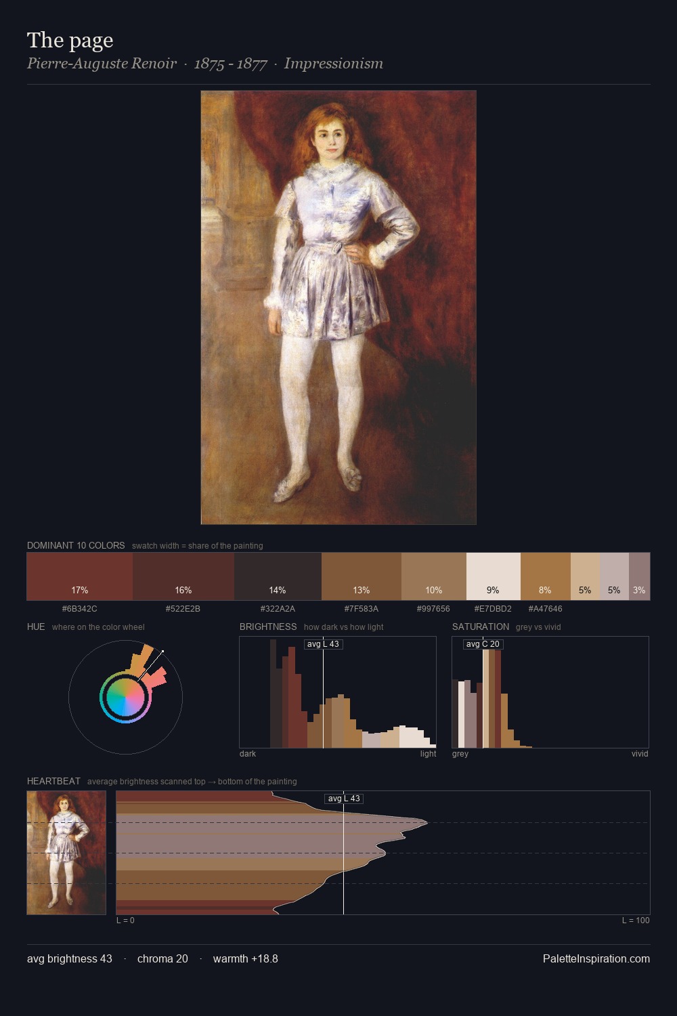Click the 3% mauve swatch
This screenshot has width=677, height=1016.
click(639, 576)
